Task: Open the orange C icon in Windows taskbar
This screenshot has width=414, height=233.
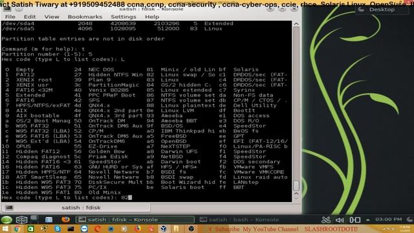Action: coord(98,228)
